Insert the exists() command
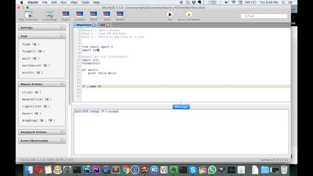This screenshot has width=313, height=176. 33,72
